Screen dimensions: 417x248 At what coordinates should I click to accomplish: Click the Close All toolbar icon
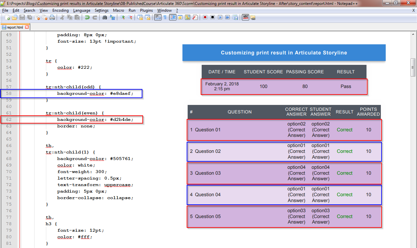click(x=45, y=17)
